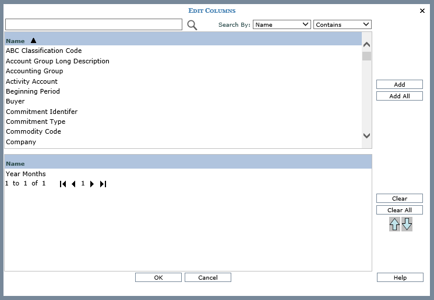
Task: Go to previous page of selected columns
Action: click(73, 184)
